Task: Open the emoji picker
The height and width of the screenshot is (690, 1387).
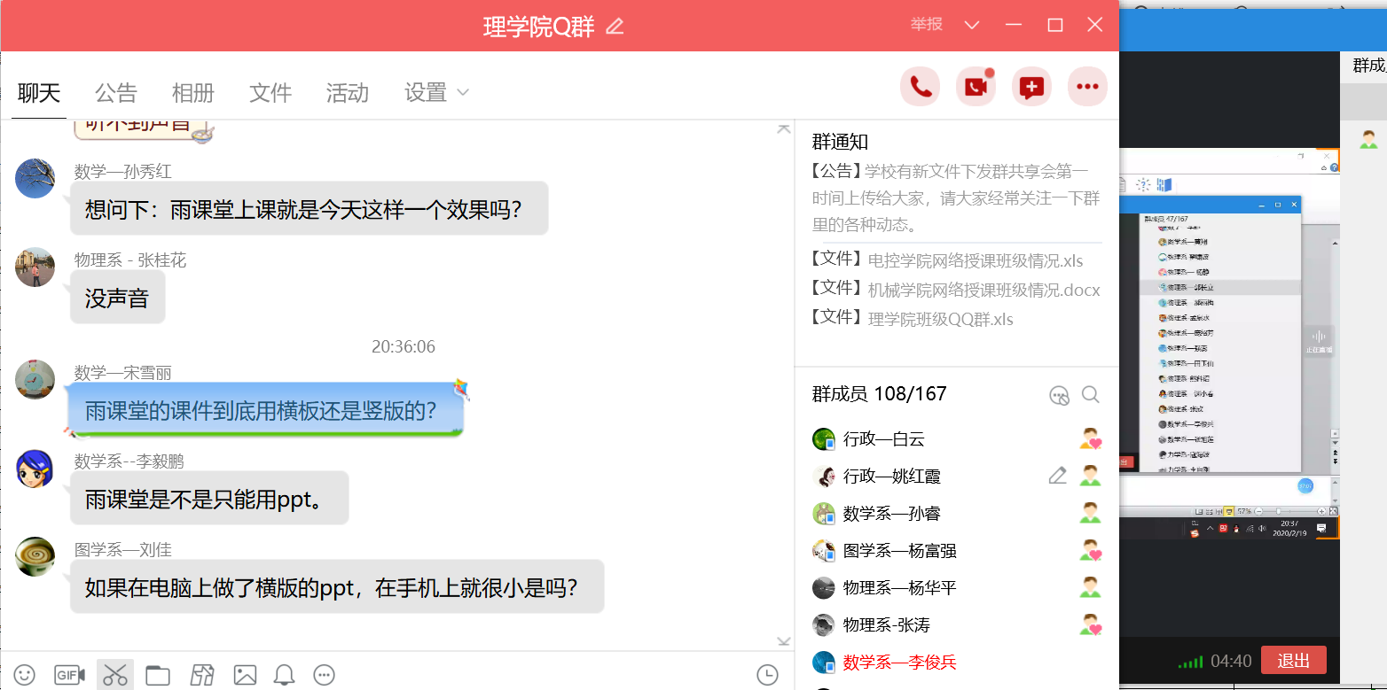Action: 25,675
